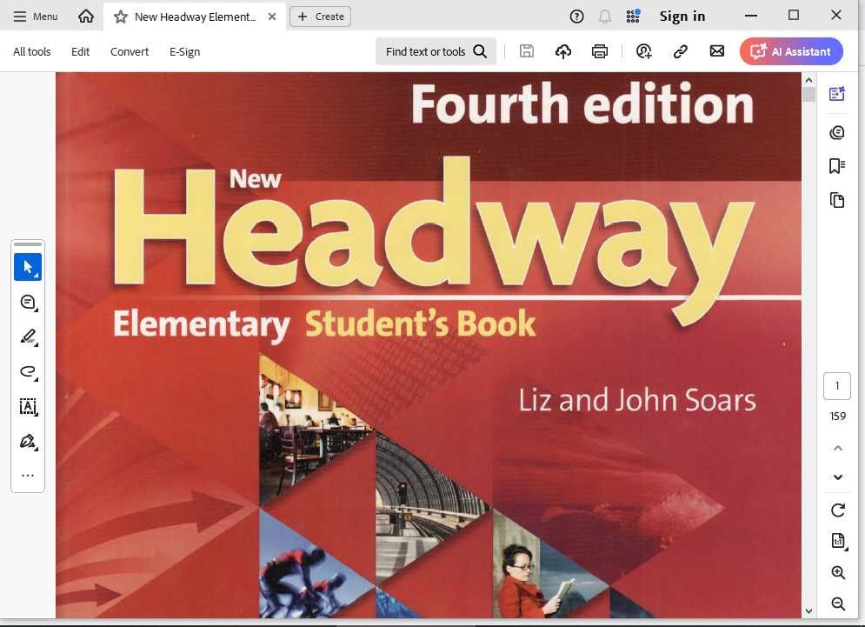Print the document using printer icon
This screenshot has height=627, width=865.
pos(600,51)
